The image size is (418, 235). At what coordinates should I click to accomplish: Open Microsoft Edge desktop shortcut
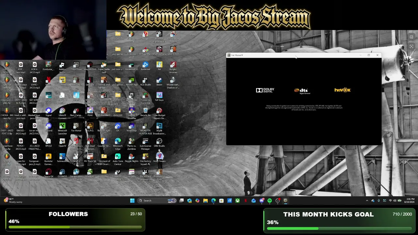tap(118, 144)
